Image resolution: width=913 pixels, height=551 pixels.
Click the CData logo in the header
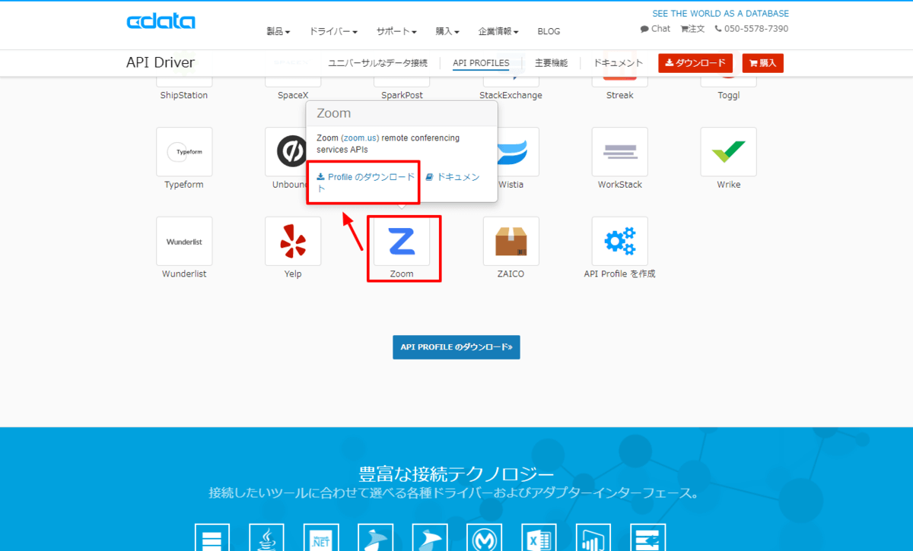(161, 21)
